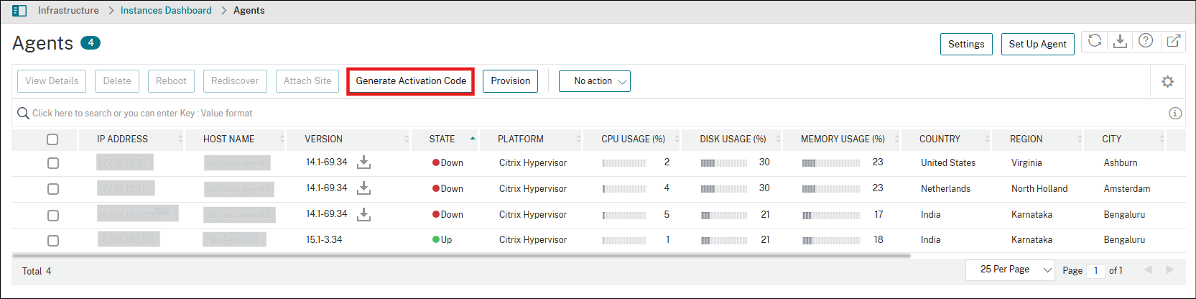Sort by IP ADDRESS column header
Viewport: 1196px width, 299px height.
click(123, 139)
